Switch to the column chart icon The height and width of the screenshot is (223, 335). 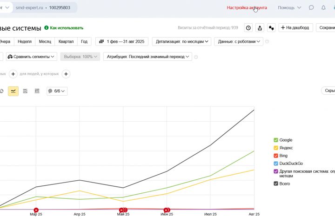coord(37,91)
